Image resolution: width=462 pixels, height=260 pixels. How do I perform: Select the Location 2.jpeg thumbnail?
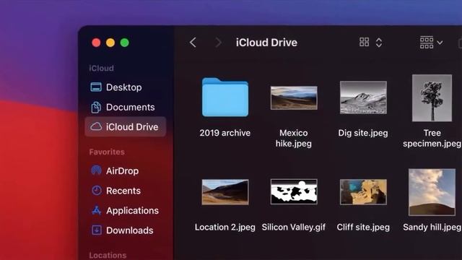(225, 192)
